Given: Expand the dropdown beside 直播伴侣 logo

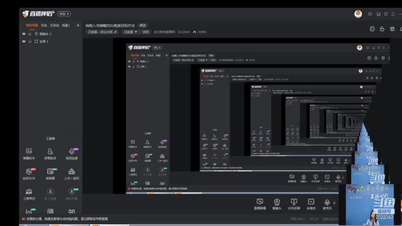Looking at the screenshot, I should (x=64, y=14).
